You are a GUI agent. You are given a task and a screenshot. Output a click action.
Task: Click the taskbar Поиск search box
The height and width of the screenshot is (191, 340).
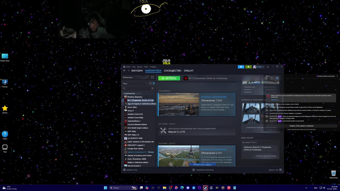click(x=124, y=188)
